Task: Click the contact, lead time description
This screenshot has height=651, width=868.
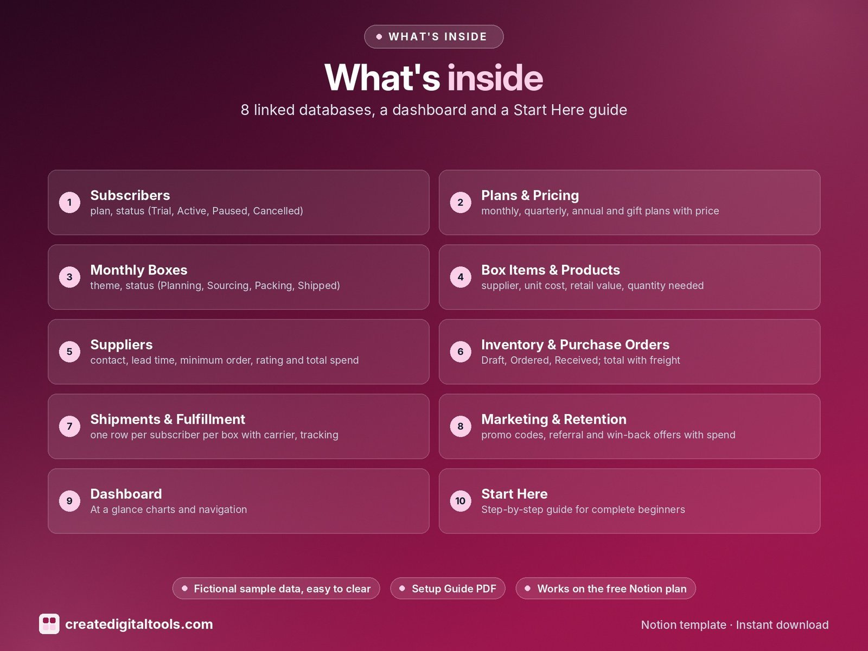Action: click(225, 360)
